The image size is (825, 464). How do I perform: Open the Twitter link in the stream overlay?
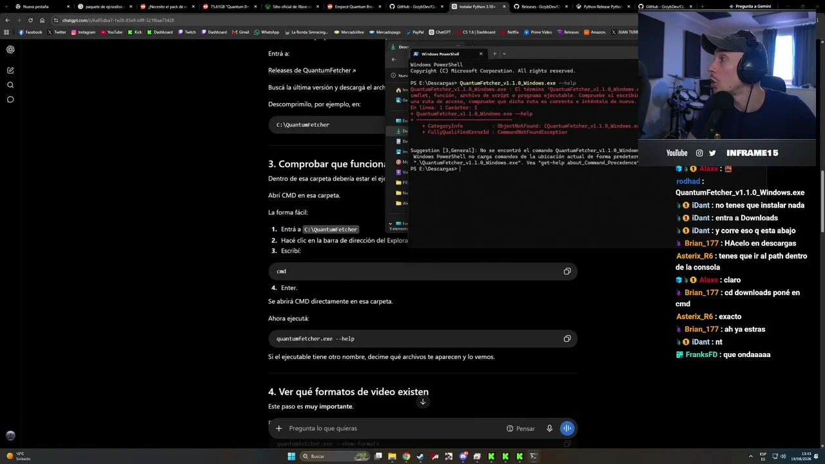[x=712, y=153]
